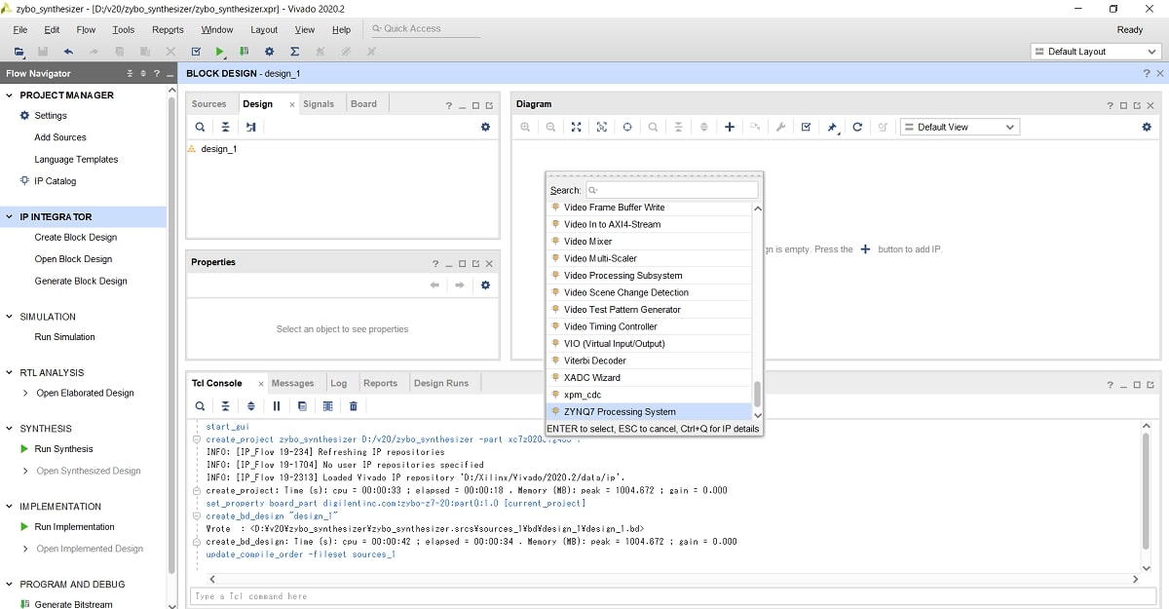The width and height of the screenshot is (1169, 609).
Task: Open Diagram settings gear icon
Action: point(1147,127)
